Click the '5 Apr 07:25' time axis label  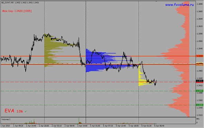tap(108, 126)
